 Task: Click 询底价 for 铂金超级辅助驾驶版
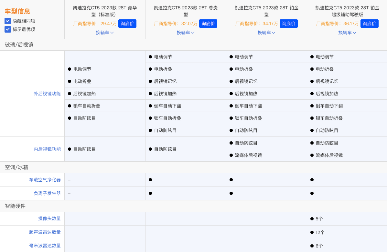(x=370, y=24)
